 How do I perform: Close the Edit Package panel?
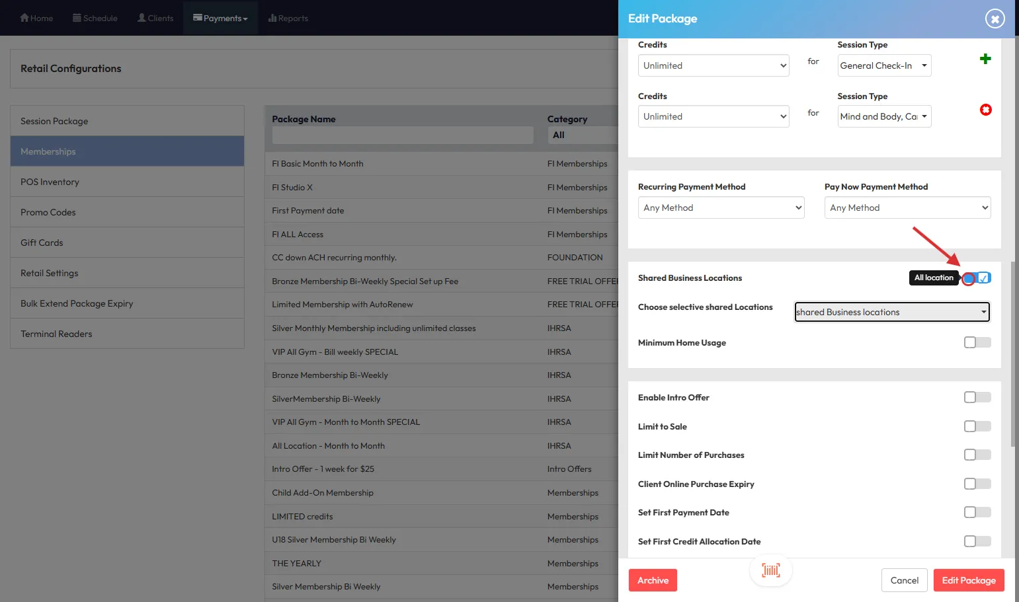click(995, 19)
